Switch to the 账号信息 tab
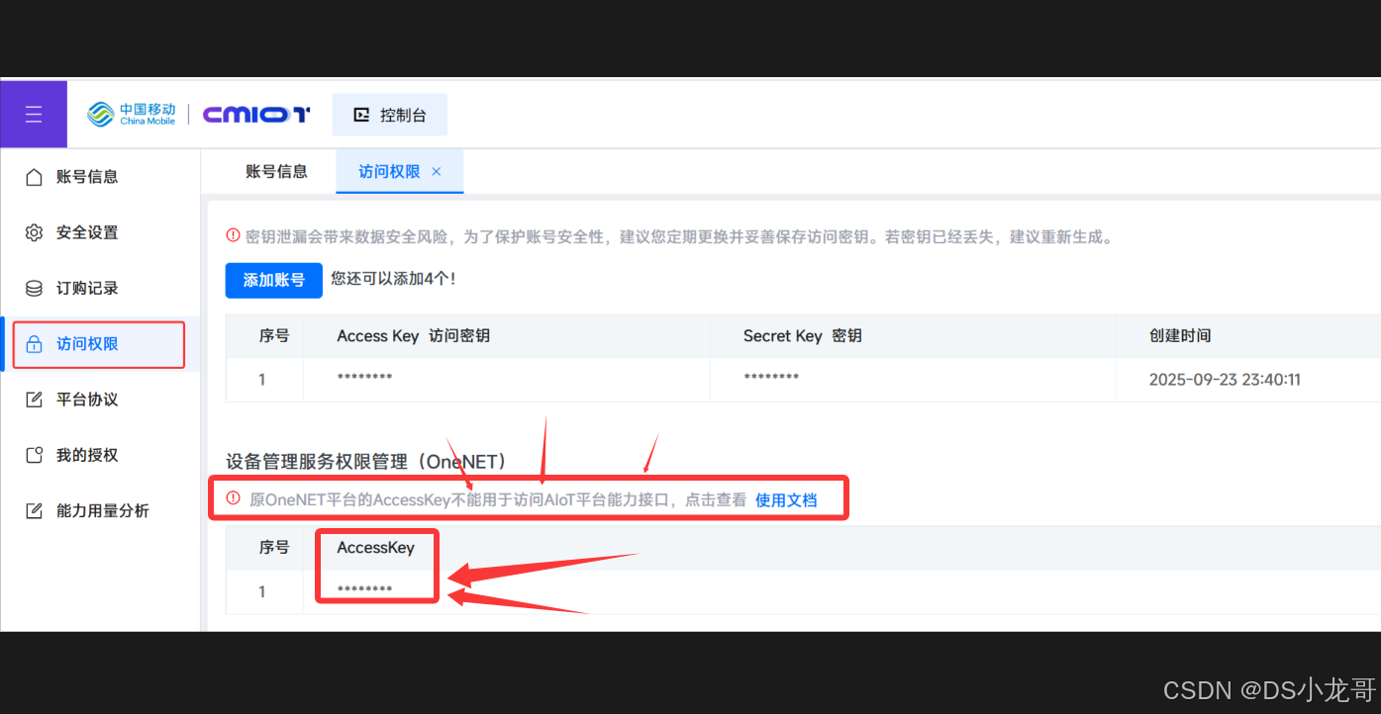This screenshot has height=714, width=1381. click(276, 171)
